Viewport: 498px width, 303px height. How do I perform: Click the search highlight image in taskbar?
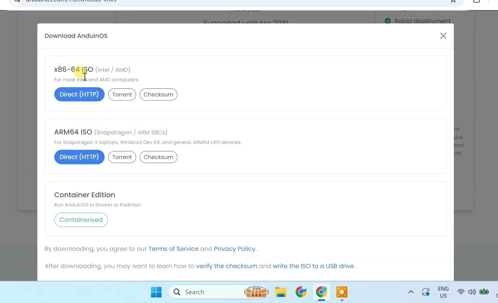pyautogui.click(x=256, y=292)
